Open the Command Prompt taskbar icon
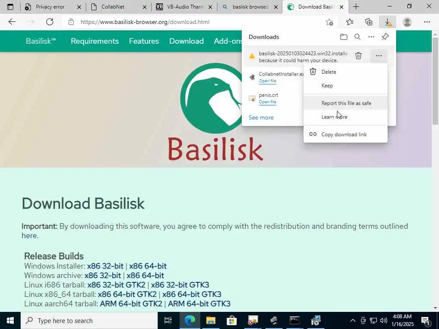 295,320
